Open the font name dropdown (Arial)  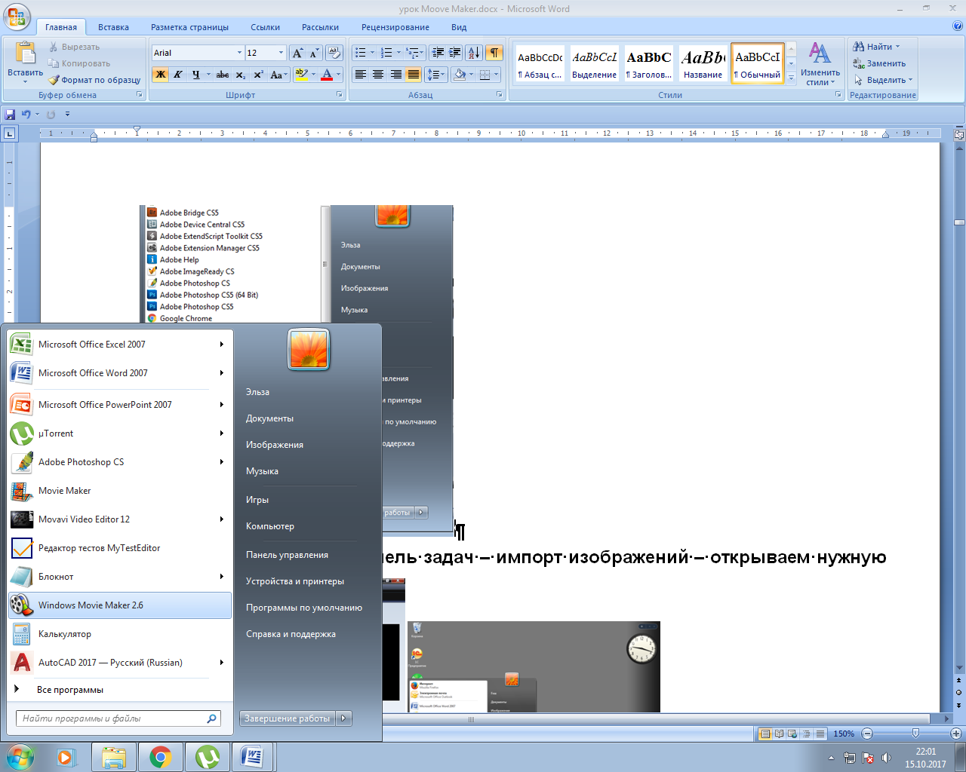[239, 53]
